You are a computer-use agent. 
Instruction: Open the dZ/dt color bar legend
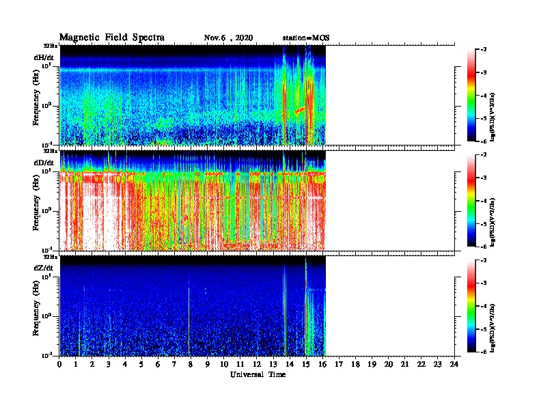tap(471, 306)
